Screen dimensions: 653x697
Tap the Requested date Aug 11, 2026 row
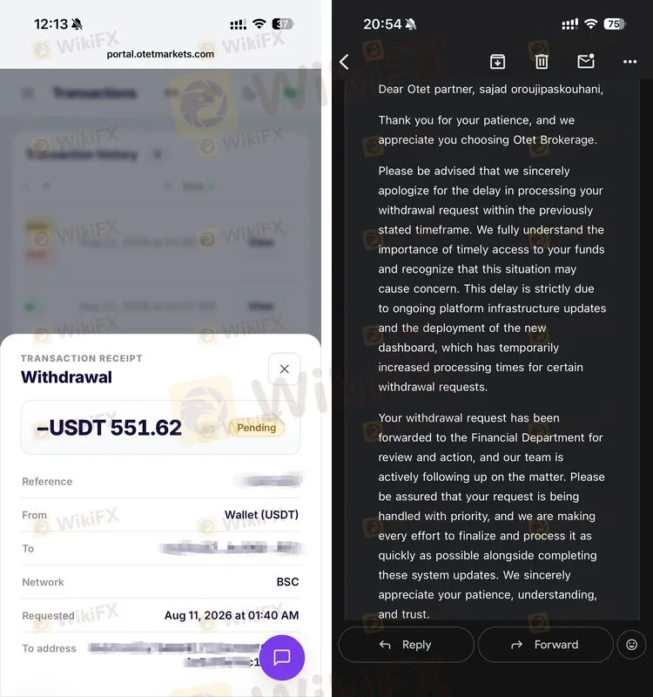[x=160, y=615]
